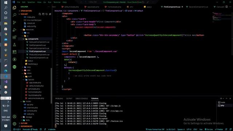Click UTF-8 encoding in status bar

point(189,130)
